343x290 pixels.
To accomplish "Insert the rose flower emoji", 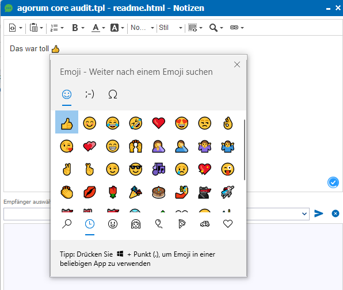I will pos(113,192).
